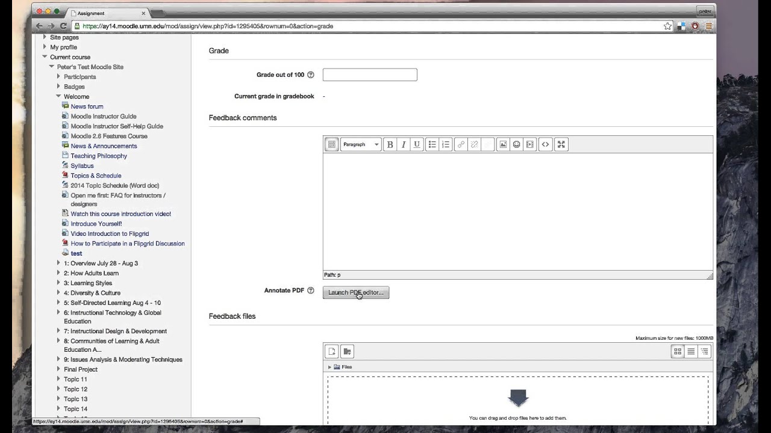This screenshot has height=433, width=771.
Task: Expand the Files folder in file manager
Action: tap(329, 367)
